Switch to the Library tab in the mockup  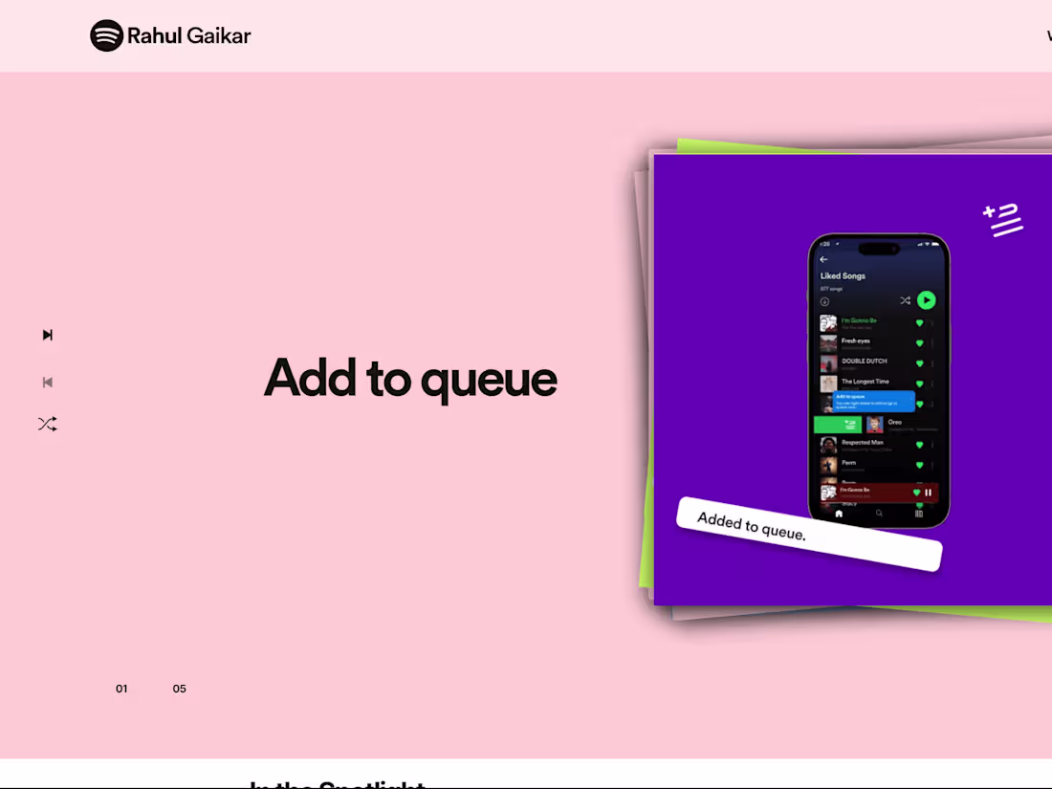coord(917,513)
